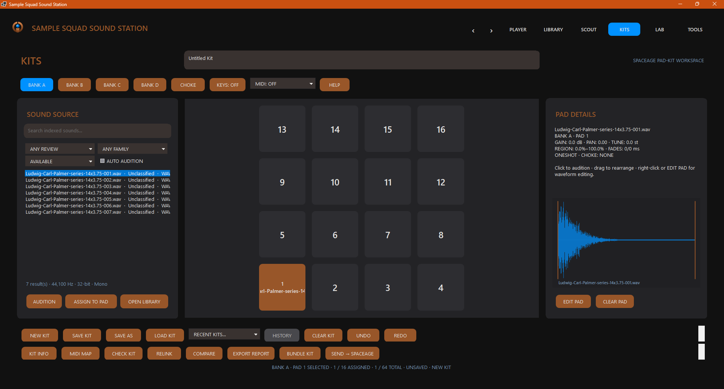Open the ANY FAMILY filter dropdown

tap(132, 149)
